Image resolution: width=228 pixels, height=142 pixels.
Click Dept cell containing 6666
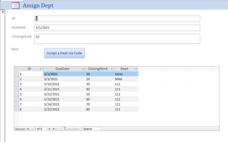(x=126, y=79)
